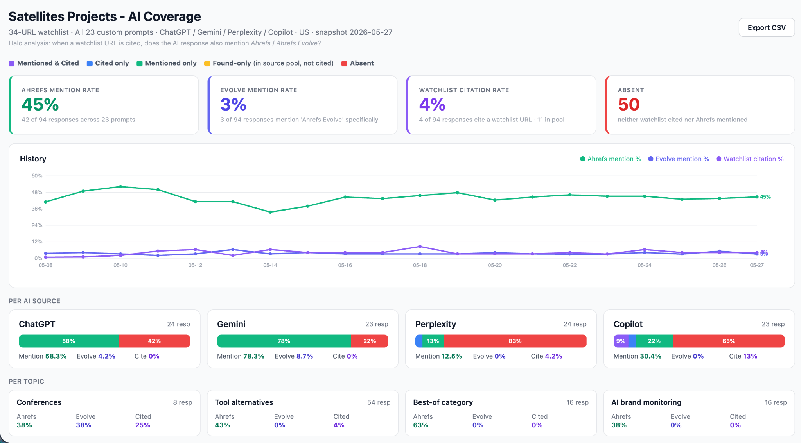Click the green 13% segment in Perplexity bar

(x=433, y=341)
